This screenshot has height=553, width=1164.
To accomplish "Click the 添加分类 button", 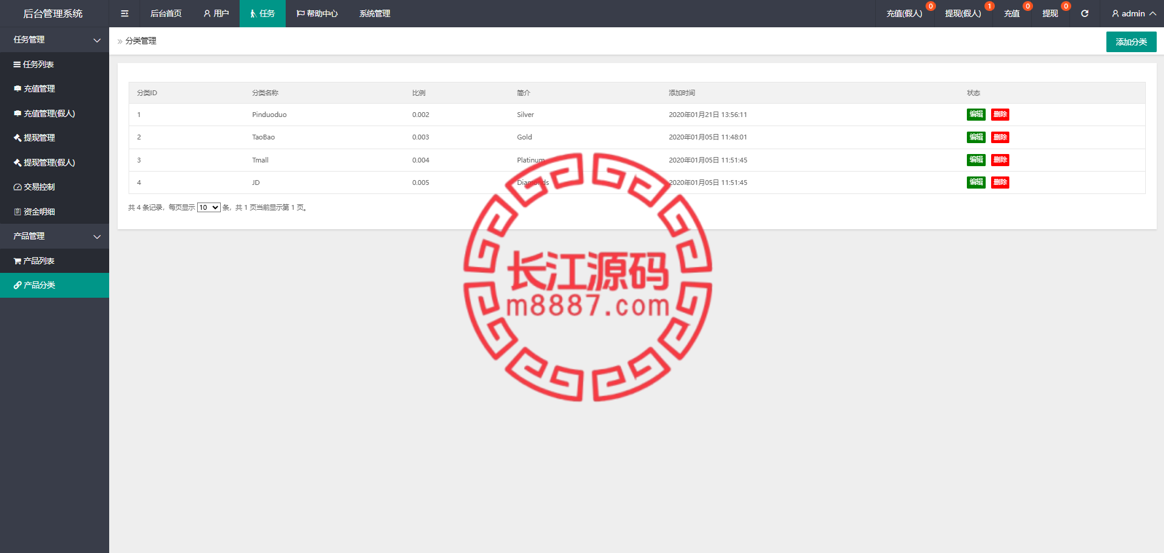I will click(x=1131, y=42).
